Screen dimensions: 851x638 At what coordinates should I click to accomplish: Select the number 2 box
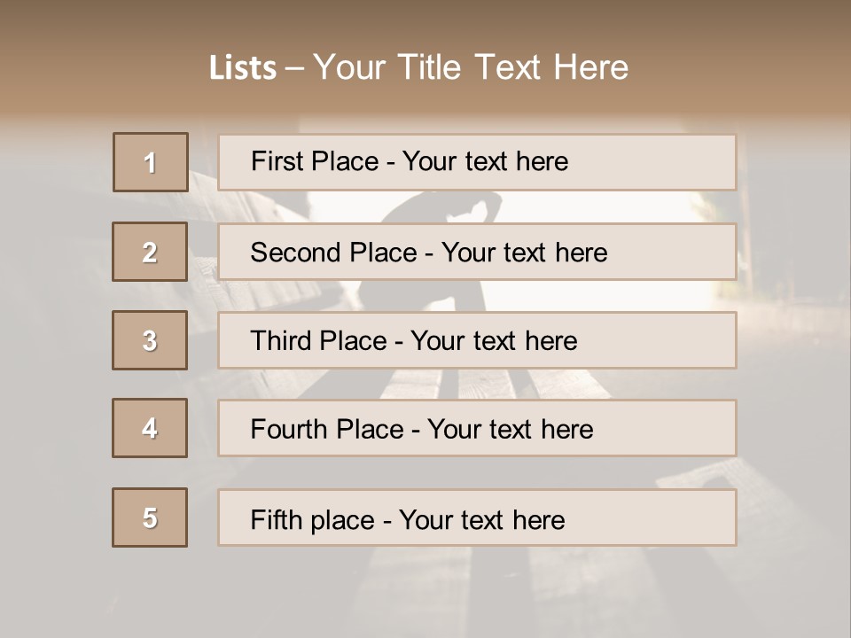150,252
